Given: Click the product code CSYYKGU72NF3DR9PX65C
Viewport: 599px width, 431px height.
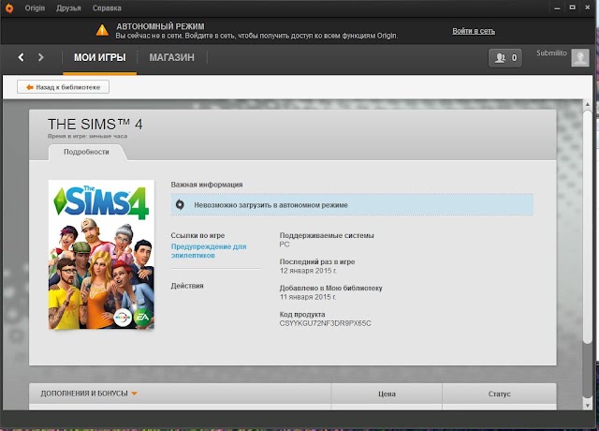Looking at the screenshot, I should [325, 323].
